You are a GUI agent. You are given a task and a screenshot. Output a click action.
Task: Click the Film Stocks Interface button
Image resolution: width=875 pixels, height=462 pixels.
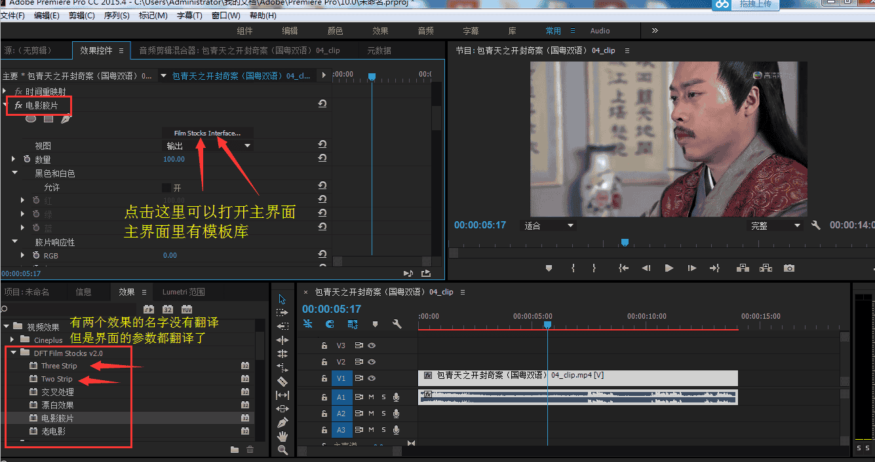[207, 132]
